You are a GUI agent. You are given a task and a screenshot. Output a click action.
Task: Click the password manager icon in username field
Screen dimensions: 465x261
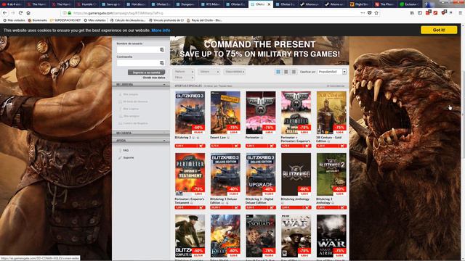coord(162,50)
